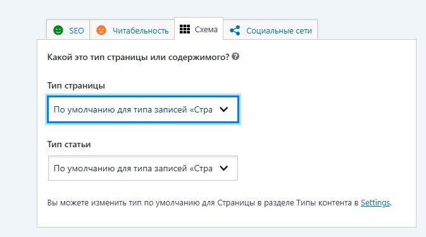426x237 pixels.
Task: Go to the Социальные сети tab
Action: (x=270, y=30)
